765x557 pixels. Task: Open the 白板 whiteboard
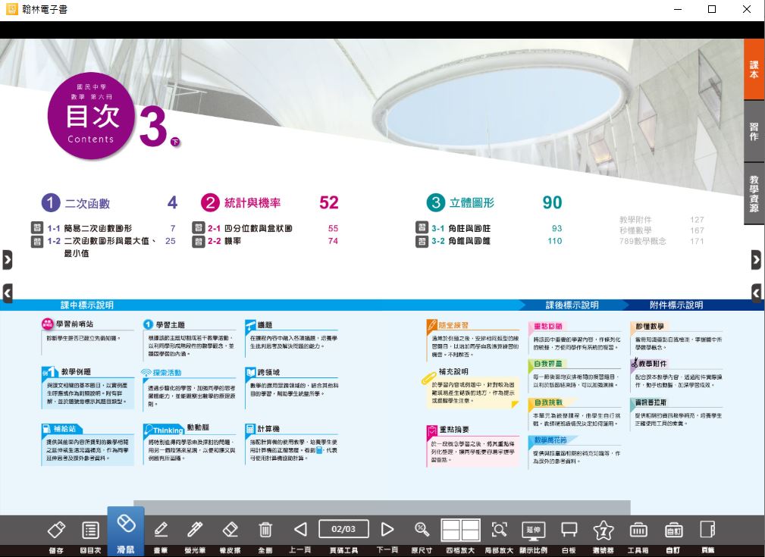tap(568, 530)
